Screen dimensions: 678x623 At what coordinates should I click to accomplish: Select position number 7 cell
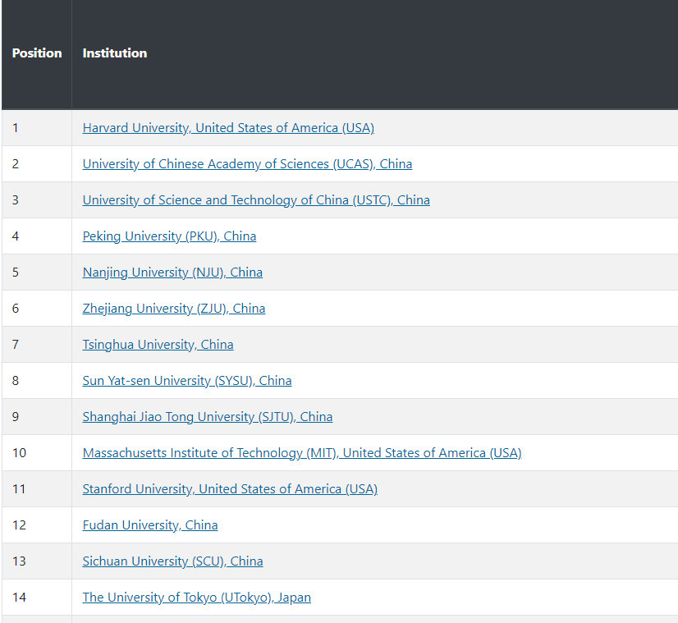coord(37,345)
